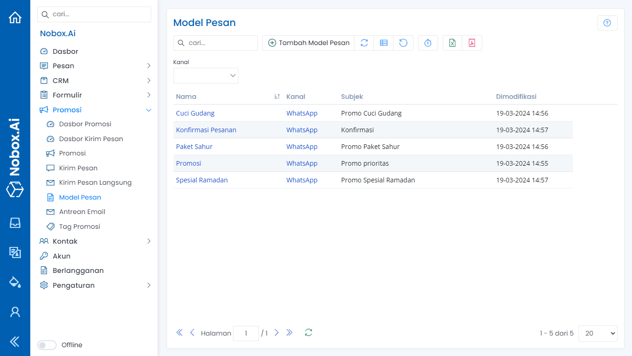This screenshot has height=356, width=632.
Task: Export table to Excel file
Action: pos(452,43)
